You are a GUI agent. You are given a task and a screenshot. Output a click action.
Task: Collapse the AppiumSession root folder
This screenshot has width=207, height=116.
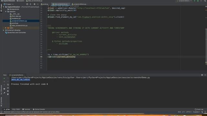click(4, 7)
